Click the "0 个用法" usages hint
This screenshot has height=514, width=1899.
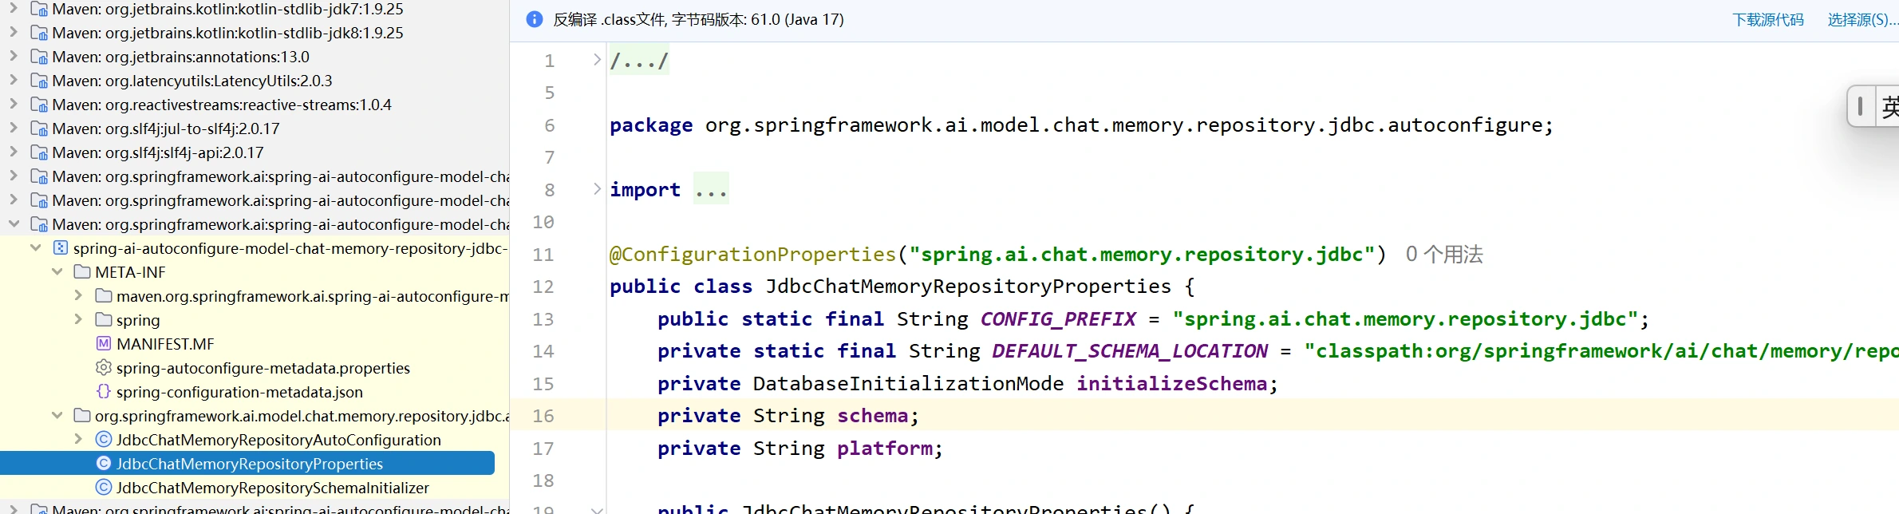point(1444,255)
